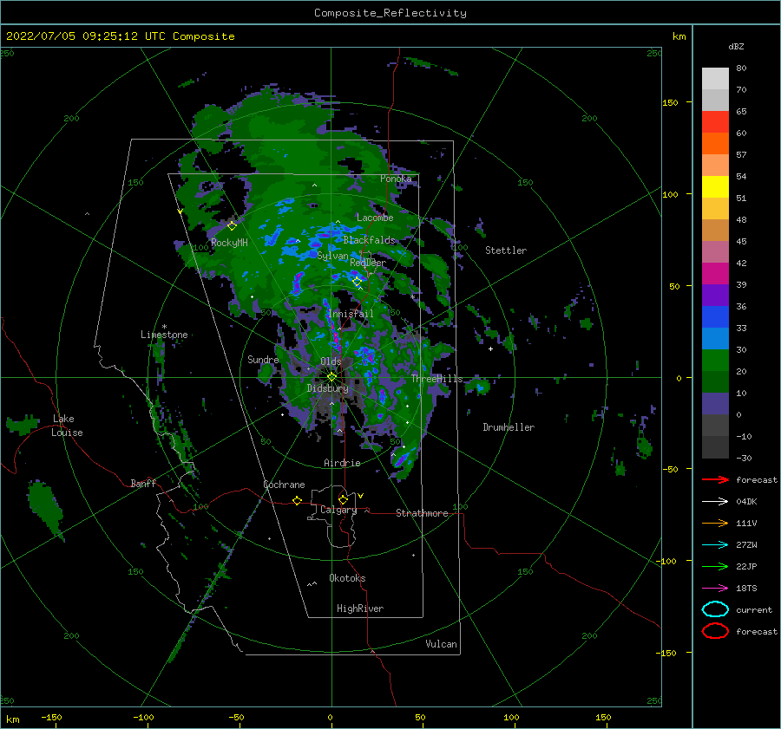Click the Sundre map label

click(263, 359)
